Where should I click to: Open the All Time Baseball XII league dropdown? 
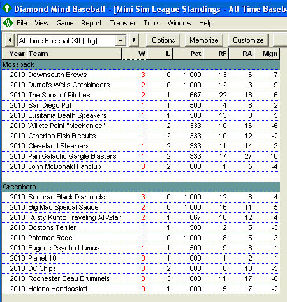121,40
